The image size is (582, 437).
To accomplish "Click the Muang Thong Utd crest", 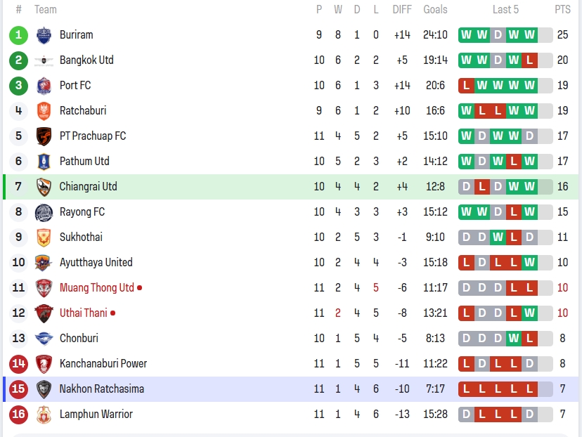I will click(x=44, y=288).
